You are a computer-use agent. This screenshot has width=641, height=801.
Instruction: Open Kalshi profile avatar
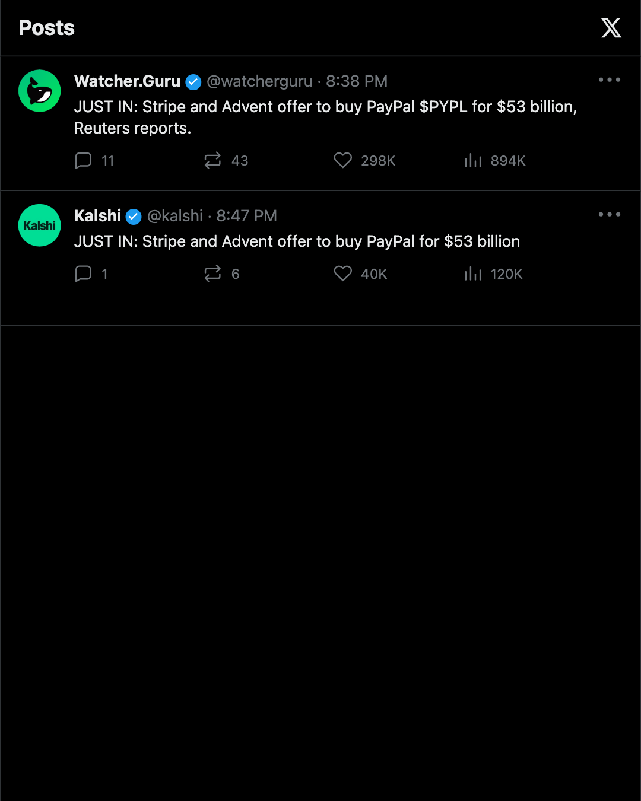[40, 225]
